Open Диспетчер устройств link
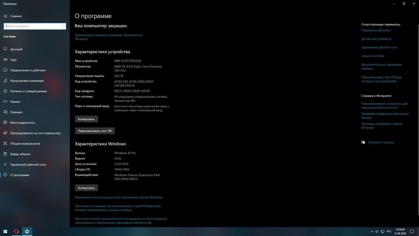 point(376,39)
